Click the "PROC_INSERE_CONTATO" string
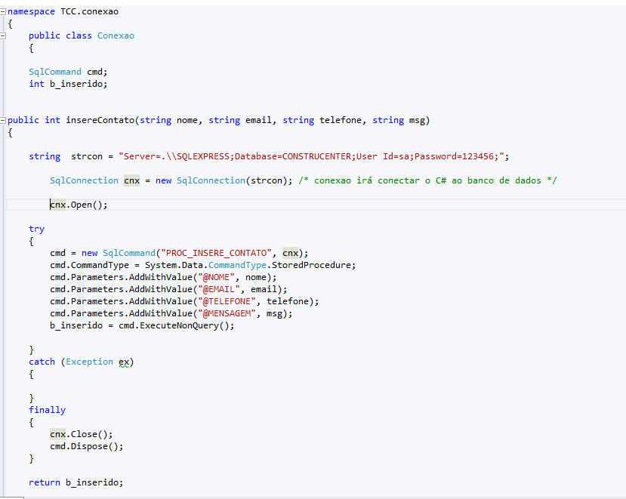This screenshot has height=499, width=626. (x=216, y=253)
